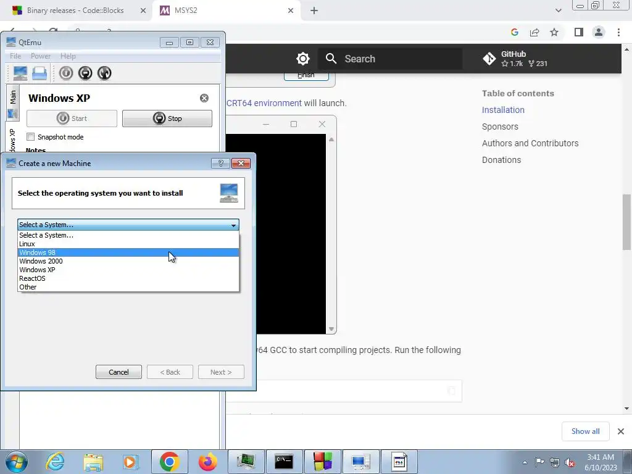632x474 pixels.
Task: Switch to Binary releases - Code::Blocks tab
Action: [75, 10]
